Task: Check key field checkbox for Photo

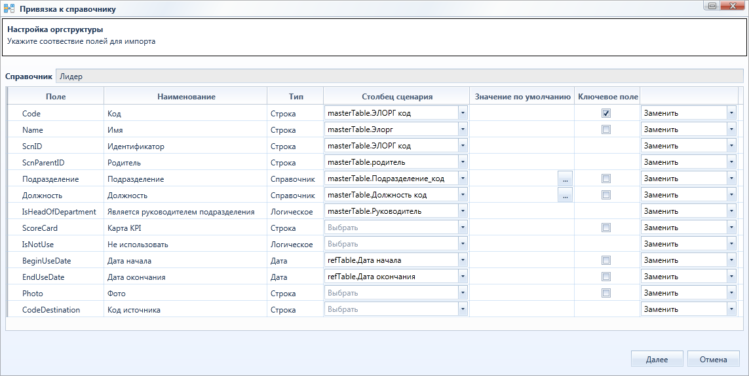Action: click(x=606, y=293)
